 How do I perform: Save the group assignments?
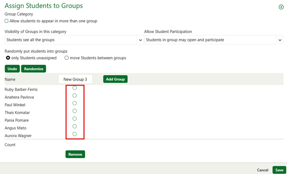pos(279,170)
